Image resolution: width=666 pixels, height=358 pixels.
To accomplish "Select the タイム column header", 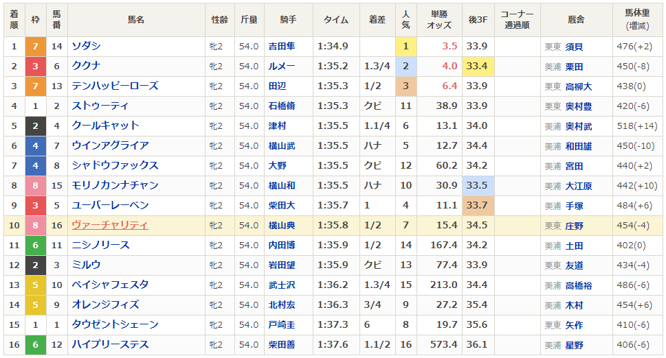I will coord(336,19).
